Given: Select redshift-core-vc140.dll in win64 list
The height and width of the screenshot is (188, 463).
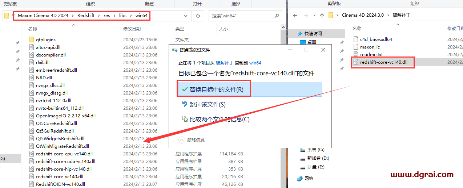Looking at the screenshot, I should pos(60,176).
